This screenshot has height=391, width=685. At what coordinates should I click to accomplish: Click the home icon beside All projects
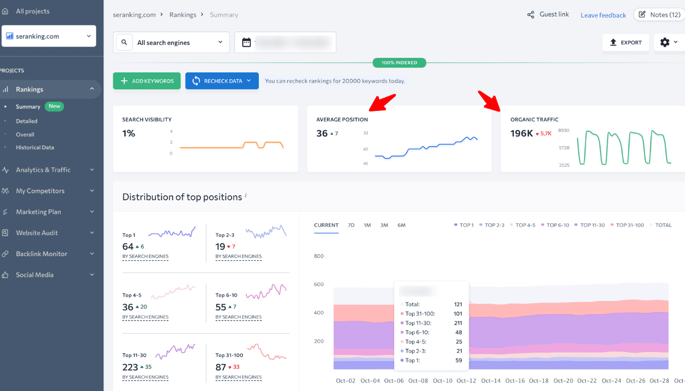tap(5, 11)
